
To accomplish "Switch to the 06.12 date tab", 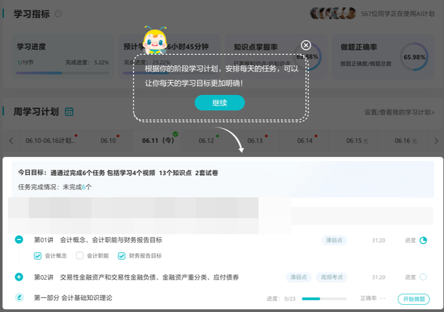I will click(205, 140).
